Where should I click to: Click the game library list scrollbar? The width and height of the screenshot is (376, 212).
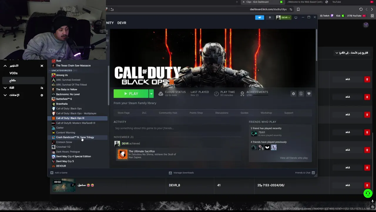(109, 85)
